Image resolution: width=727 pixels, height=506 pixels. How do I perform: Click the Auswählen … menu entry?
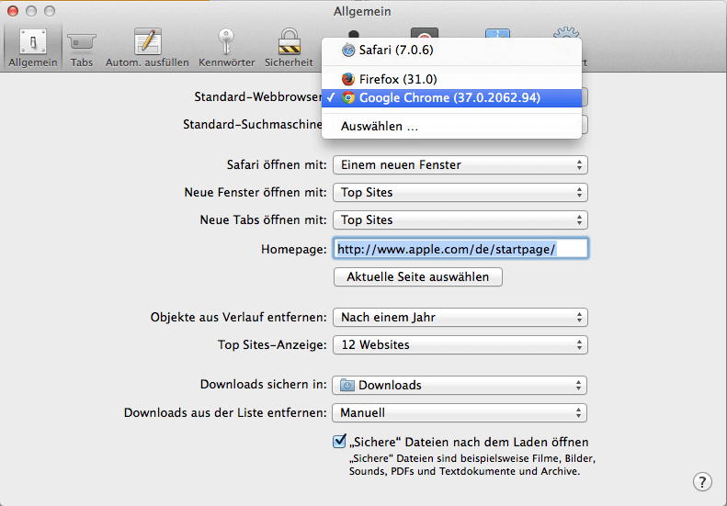point(451,126)
